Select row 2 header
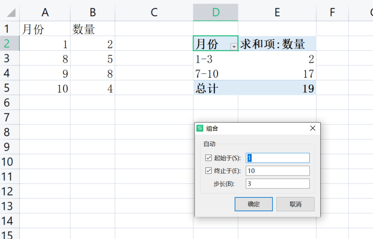This screenshot has width=373, height=239. 9,43
